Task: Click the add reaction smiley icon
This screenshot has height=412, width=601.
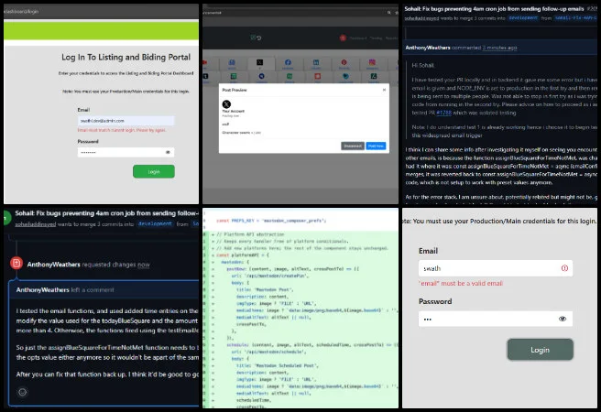Action: click(22, 391)
